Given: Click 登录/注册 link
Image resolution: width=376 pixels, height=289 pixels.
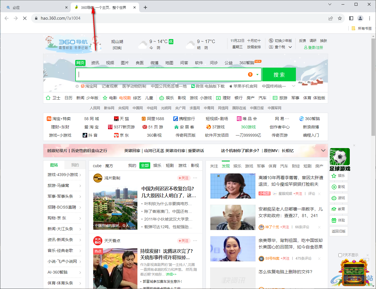Looking at the screenshot, I should click(314, 48).
